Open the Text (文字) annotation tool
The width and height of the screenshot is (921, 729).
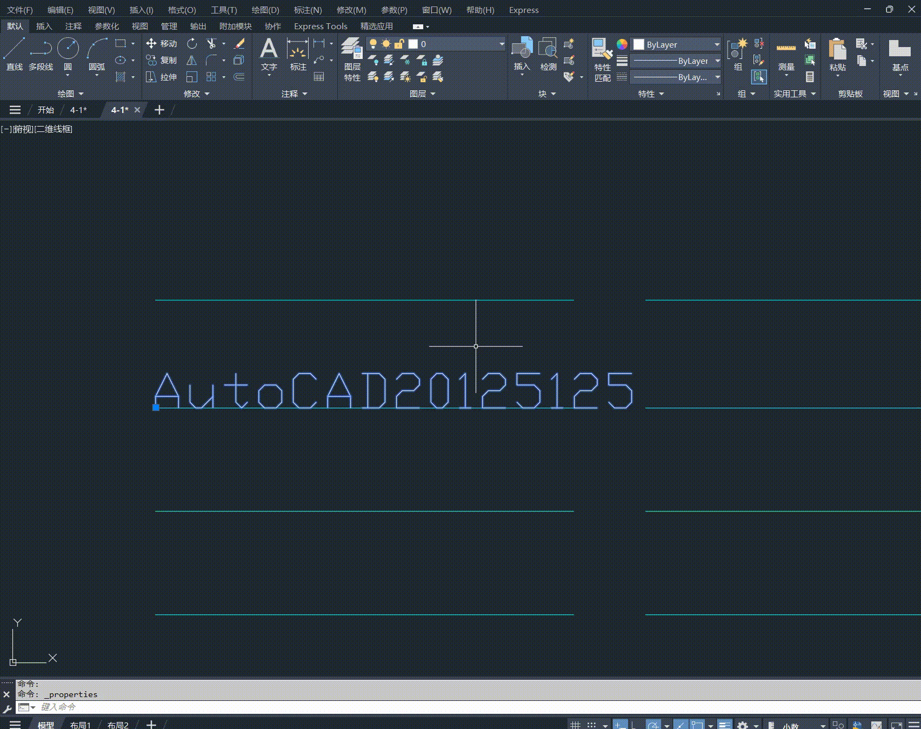(269, 54)
